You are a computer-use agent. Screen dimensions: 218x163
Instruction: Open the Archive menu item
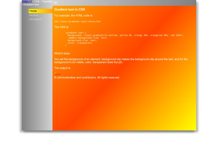coord(34,15)
